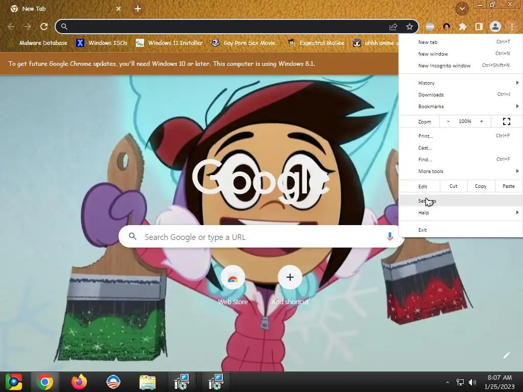The width and height of the screenshot is (523, 392).
Task: Launch Firefox from the taskbar
Action: [79, 382]
